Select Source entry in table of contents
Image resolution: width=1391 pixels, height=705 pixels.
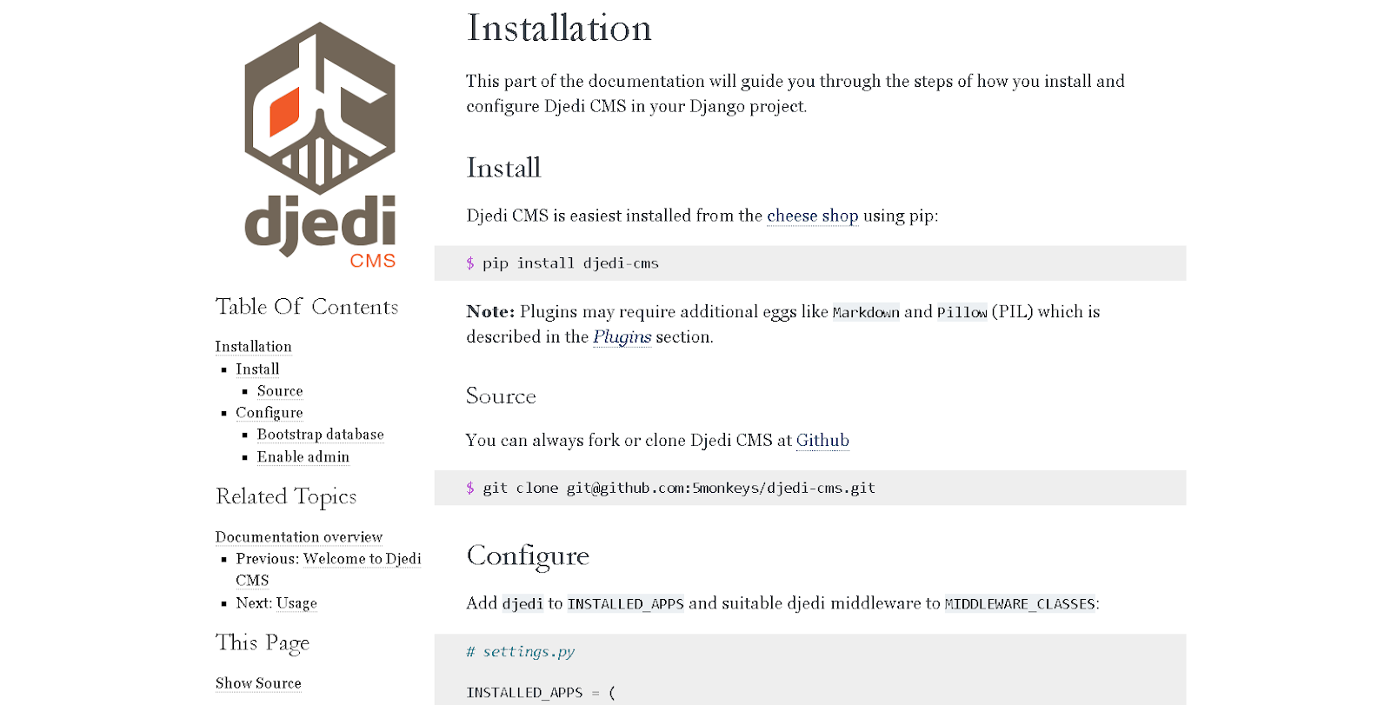click(x=280, y=391)
